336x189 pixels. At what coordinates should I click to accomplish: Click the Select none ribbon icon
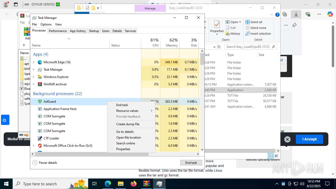[248, 28]
